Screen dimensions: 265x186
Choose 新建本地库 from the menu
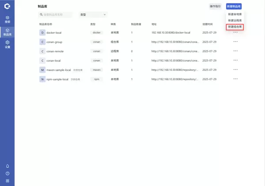pyautogui.click(x=235, y=14)
